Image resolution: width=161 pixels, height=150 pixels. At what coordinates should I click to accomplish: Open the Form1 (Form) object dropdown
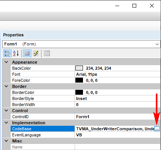point(157,44)
